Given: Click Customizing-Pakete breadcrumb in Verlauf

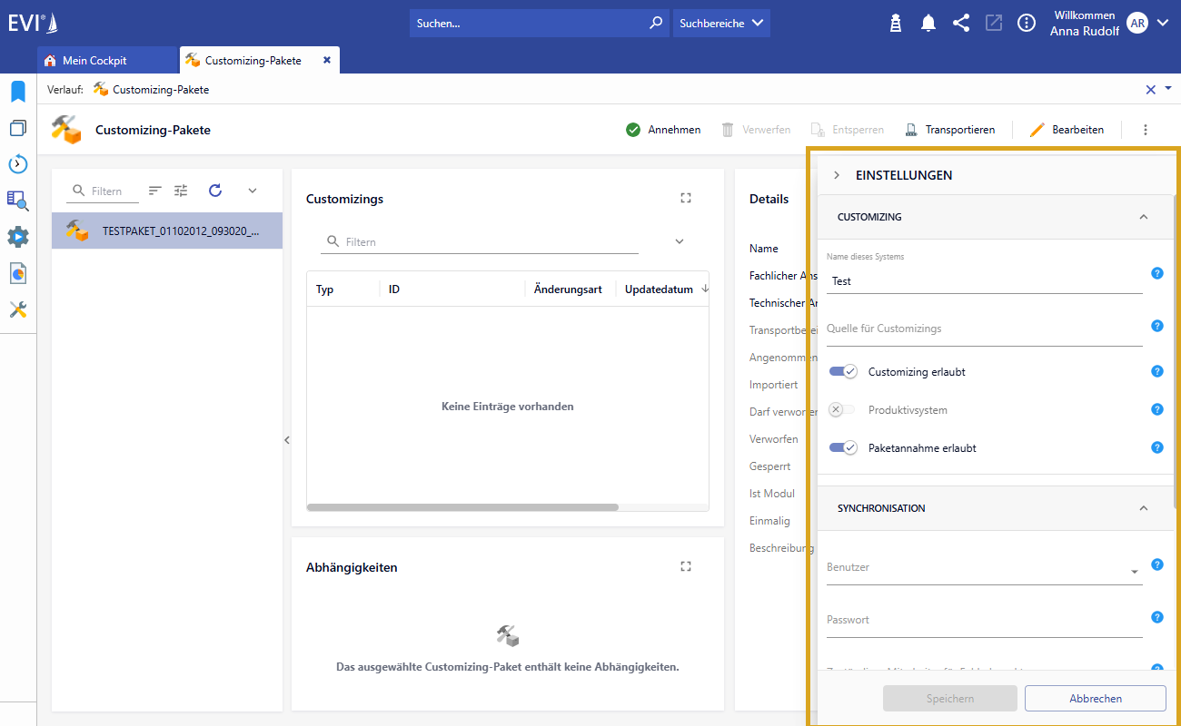Looking at the screenshot, I should [151, 89].
